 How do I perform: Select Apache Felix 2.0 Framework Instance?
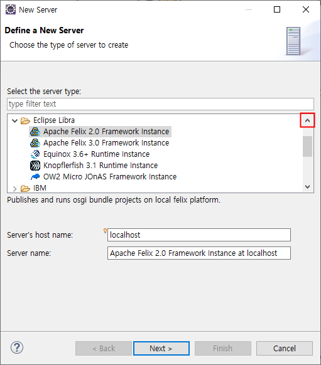pos(106,132)
